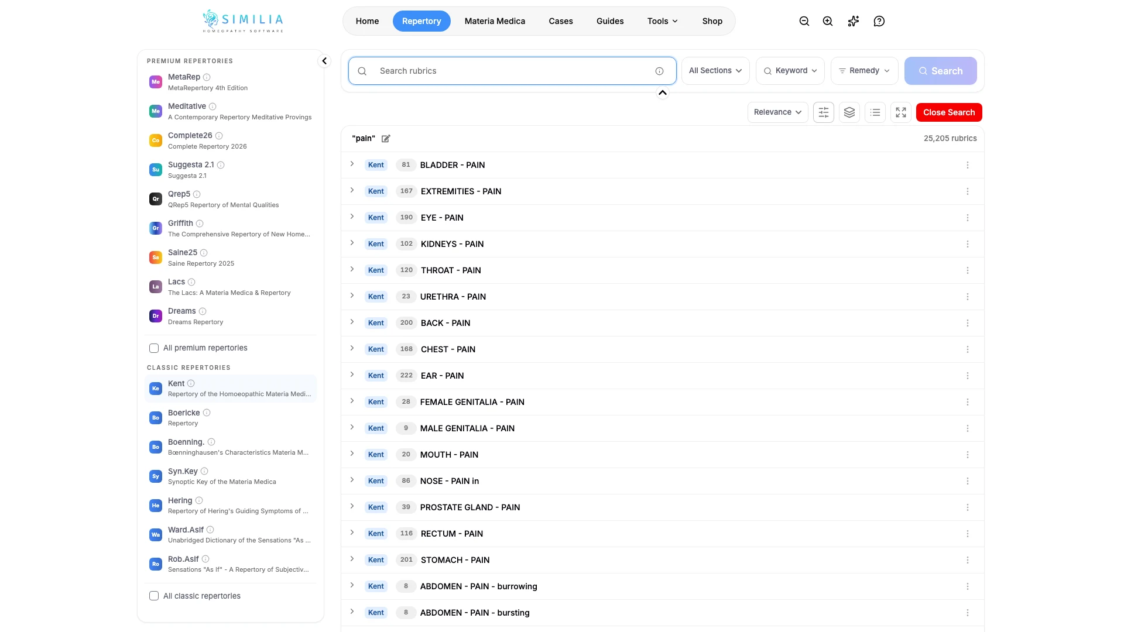
Task: Expand the KIDNEYS - PAIN rubric
Action: (x=352, y=243)
